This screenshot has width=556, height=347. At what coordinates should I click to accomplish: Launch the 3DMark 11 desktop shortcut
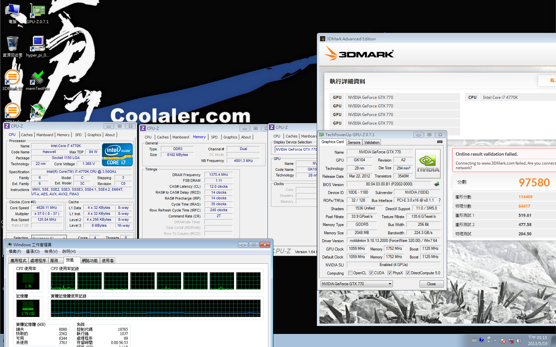point(13,80)
